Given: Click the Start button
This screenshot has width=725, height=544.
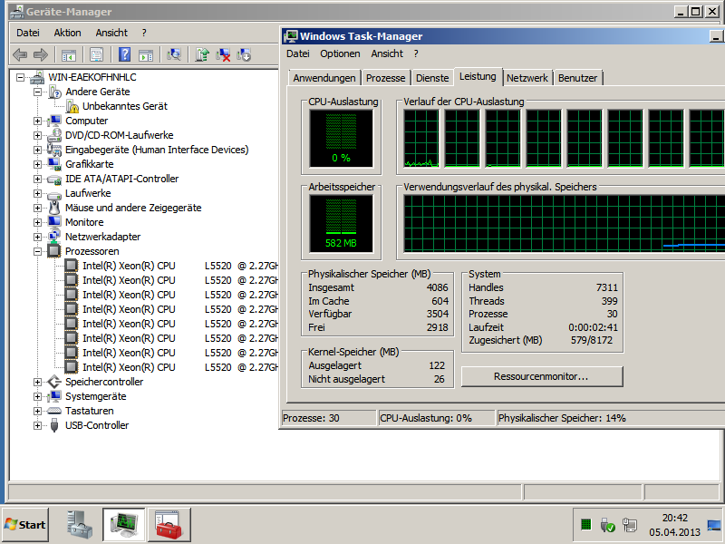Looking at the screenshot, I should point(25,524).
